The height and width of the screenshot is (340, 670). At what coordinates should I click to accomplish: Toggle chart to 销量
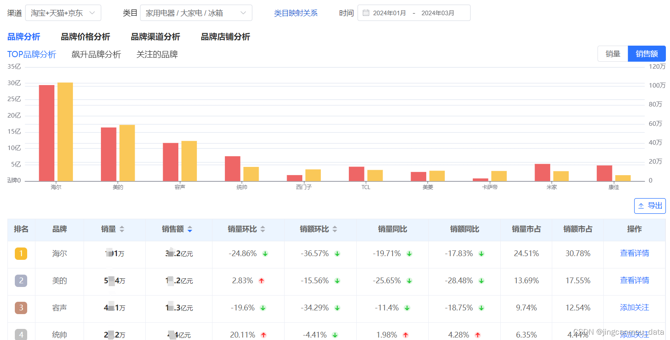(613, 54)
